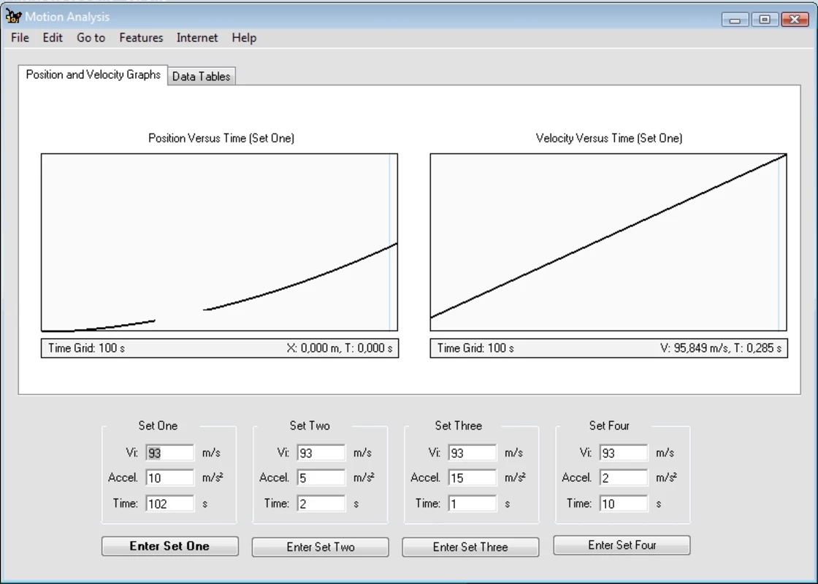Viewport: 818px width, 584px height.
Task: Click inside the Position Versus Time graph
Action: point(219,242)
